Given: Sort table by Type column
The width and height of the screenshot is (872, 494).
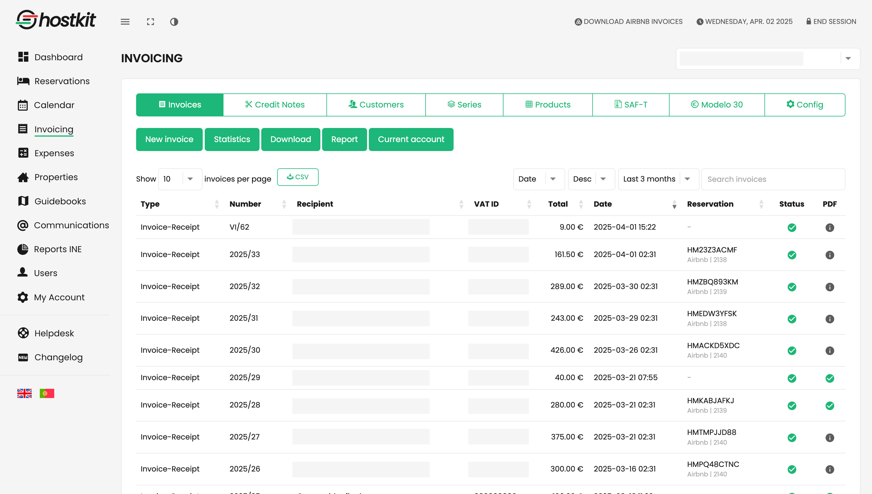Looking at the screenshot, I should (x=180, y=204).
